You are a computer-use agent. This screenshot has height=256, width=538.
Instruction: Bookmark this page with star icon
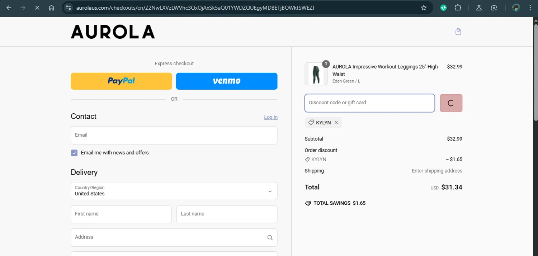(424, 8)
